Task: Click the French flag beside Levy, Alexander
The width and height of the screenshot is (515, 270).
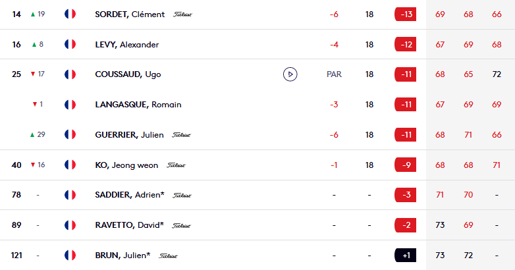Action: click(x=70, y=44)
